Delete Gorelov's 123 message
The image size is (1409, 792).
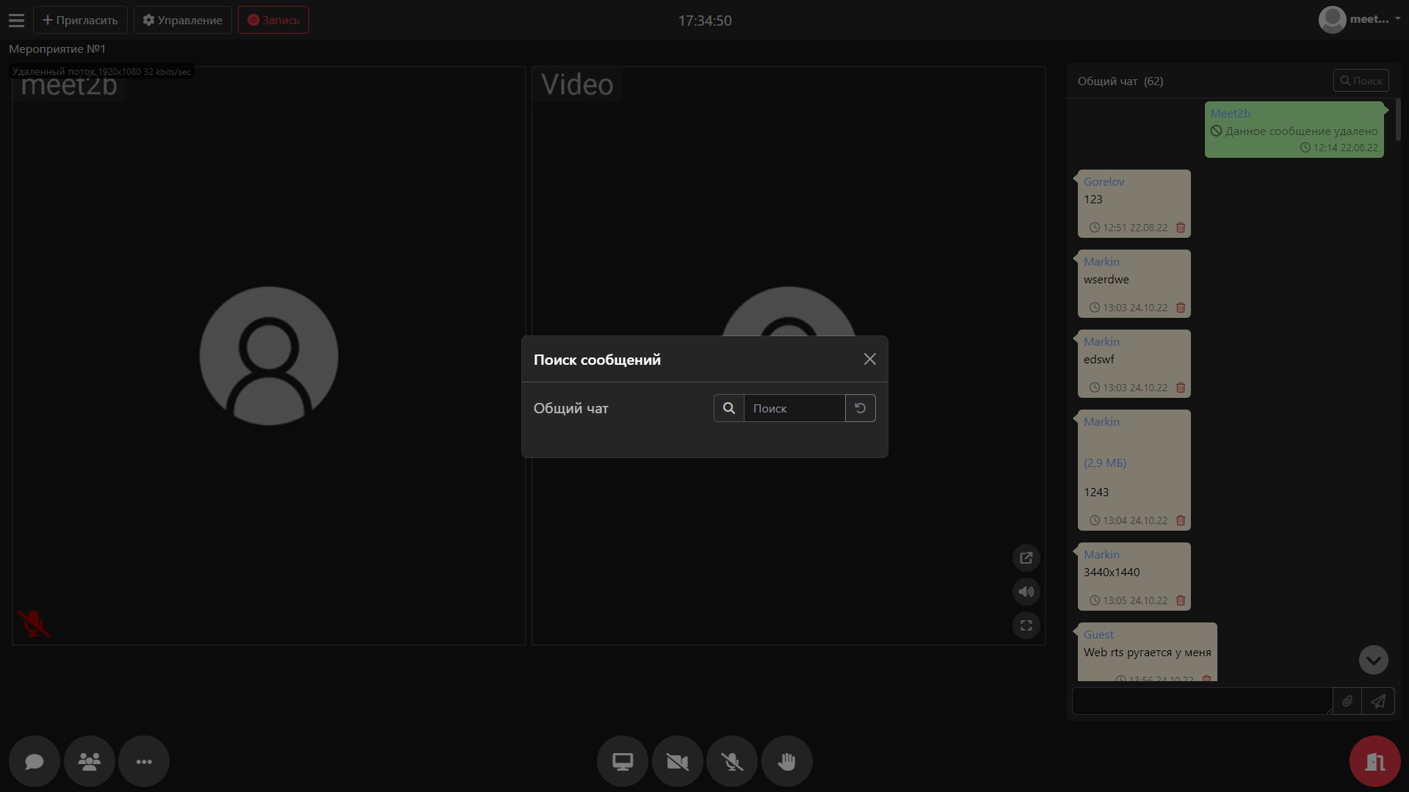coord(1181,228)
